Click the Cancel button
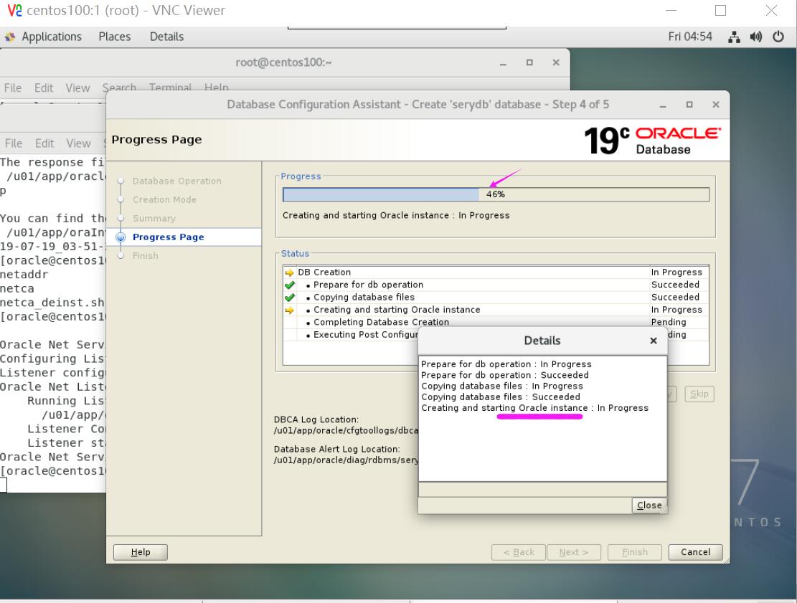Screen dimensions: 797x603 [x=695, y=552]
